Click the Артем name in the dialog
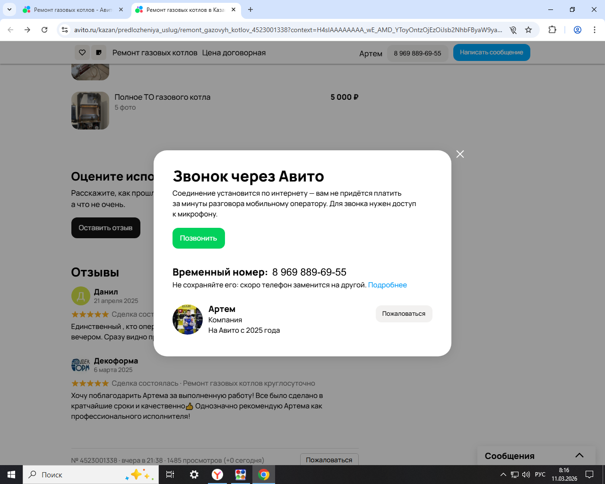Image resolution: width=605 pixels, height=484 pixels. [x=222, y=309]
